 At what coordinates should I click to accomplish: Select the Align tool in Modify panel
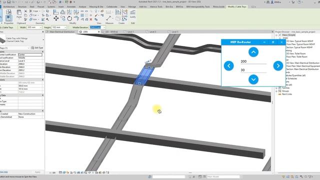(56, 12)
